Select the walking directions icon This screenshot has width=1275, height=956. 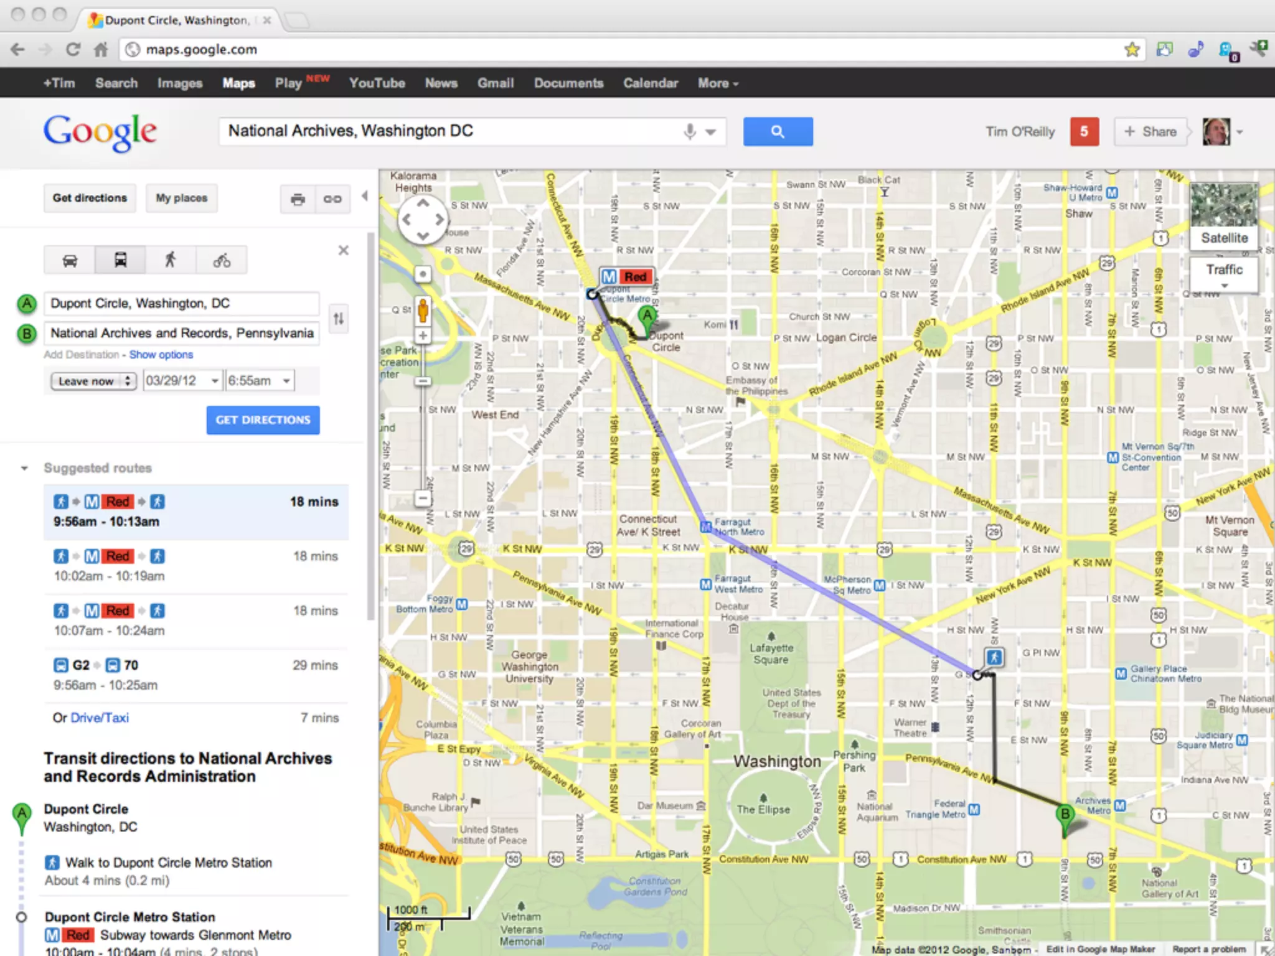point(171,260)
